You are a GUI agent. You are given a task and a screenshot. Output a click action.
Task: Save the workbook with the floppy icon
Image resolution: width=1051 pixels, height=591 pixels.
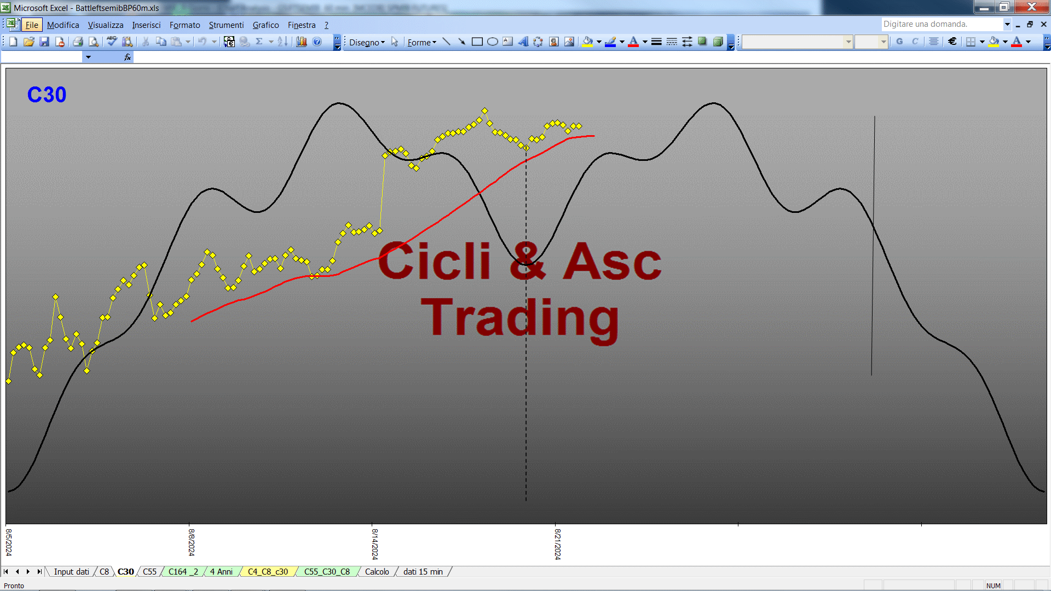pyautogui.click(x=44, y=42)
